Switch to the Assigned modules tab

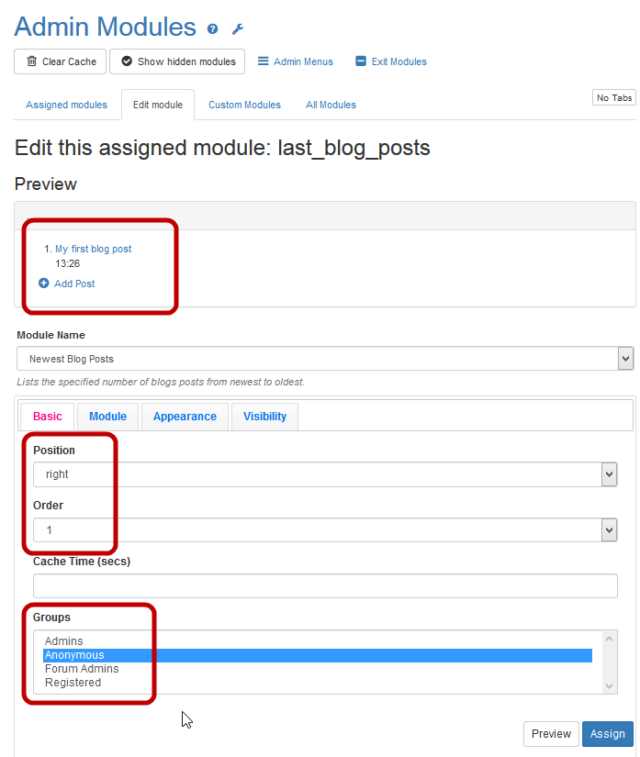tap(66, 105)
